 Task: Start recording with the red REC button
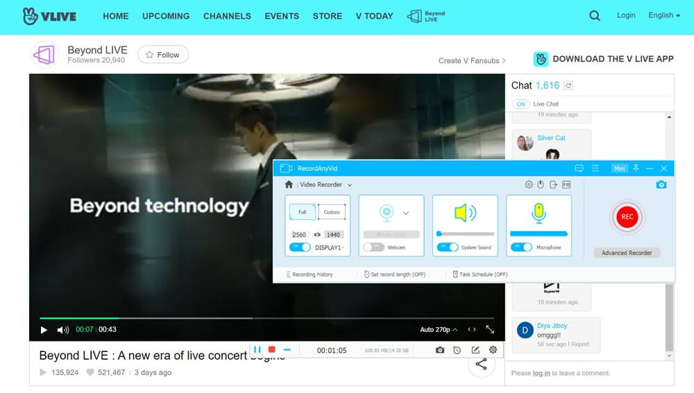627,217
